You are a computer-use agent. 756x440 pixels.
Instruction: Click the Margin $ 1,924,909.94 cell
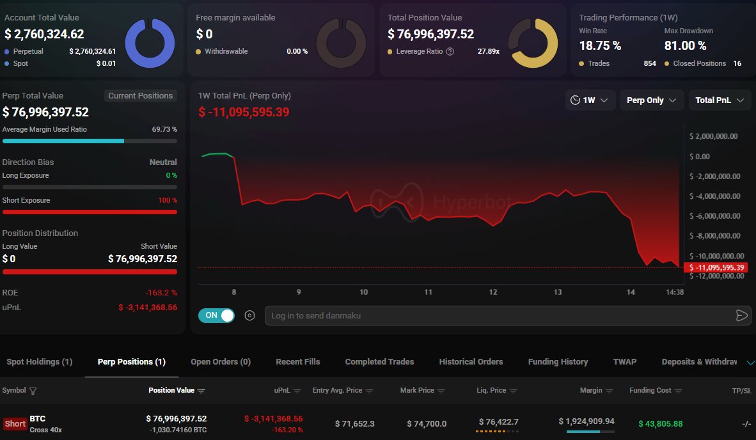click(587, 421)
